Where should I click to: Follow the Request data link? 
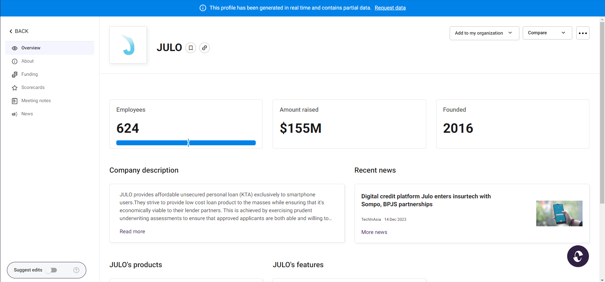390,8
